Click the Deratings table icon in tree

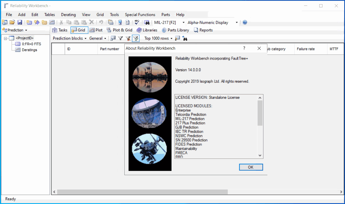pos(18,50)
